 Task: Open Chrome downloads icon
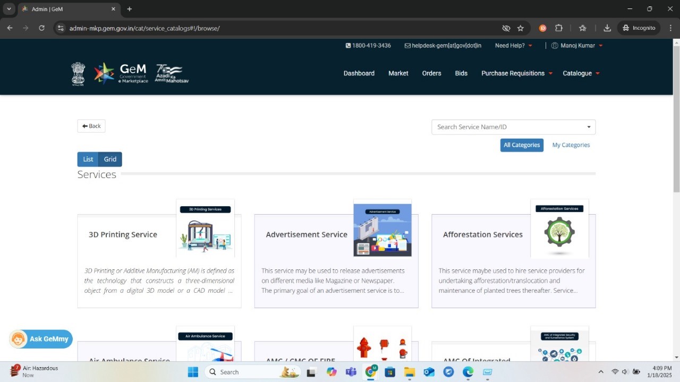(607, 28)
